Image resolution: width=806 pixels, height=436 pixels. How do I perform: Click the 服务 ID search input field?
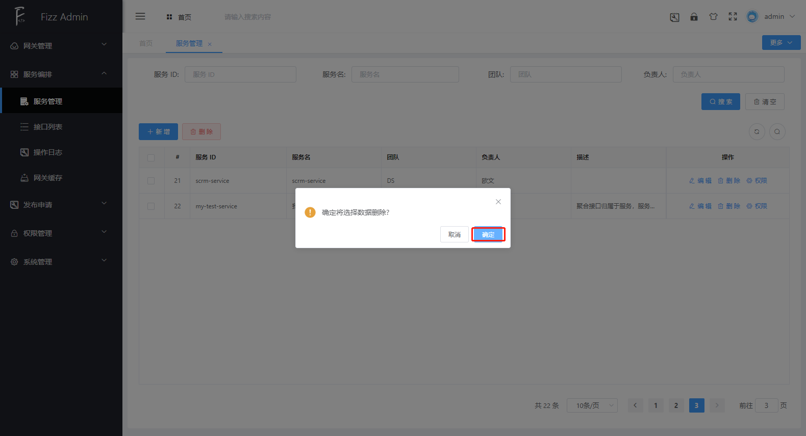point(240,74)
